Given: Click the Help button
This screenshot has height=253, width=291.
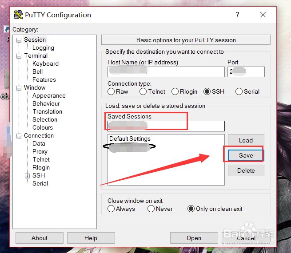Looking at the screenshot, I should [x=91, y=238].
